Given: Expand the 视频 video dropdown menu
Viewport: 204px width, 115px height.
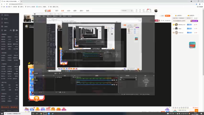Looking at the screenshot, I should [75, 11].
